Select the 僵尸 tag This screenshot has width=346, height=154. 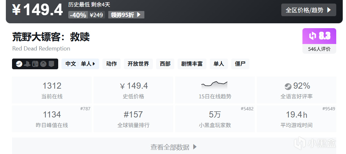click(240, 64)
